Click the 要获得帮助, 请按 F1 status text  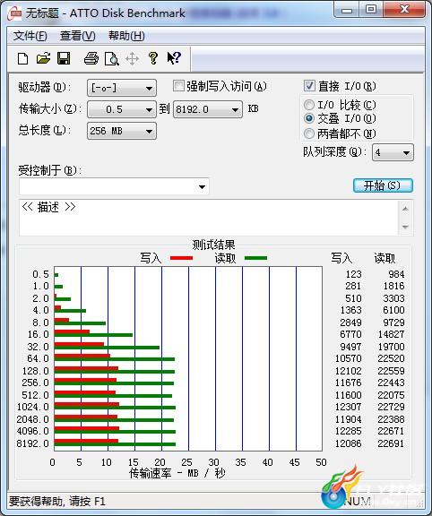(57, 501)
